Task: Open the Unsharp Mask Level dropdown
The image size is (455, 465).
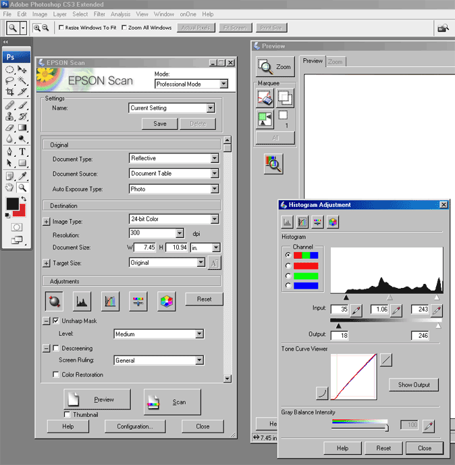Action: point(159,334)
